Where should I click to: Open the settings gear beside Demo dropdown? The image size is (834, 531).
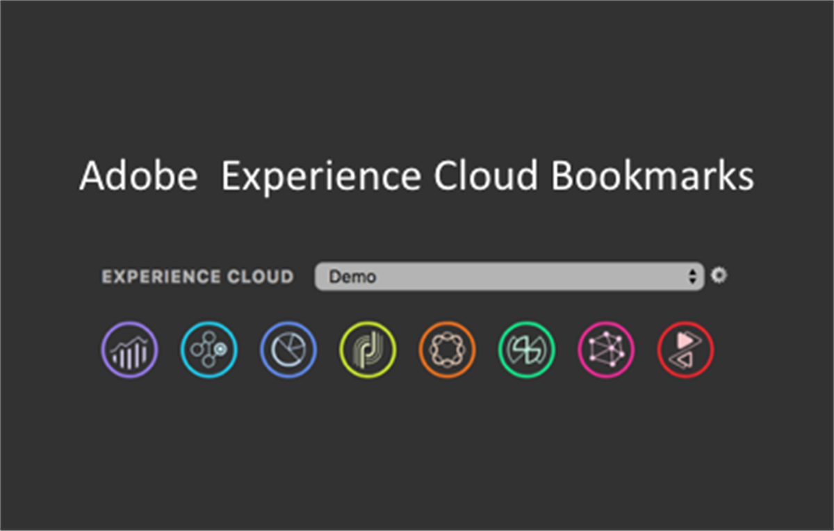click(x=719, y=276)
